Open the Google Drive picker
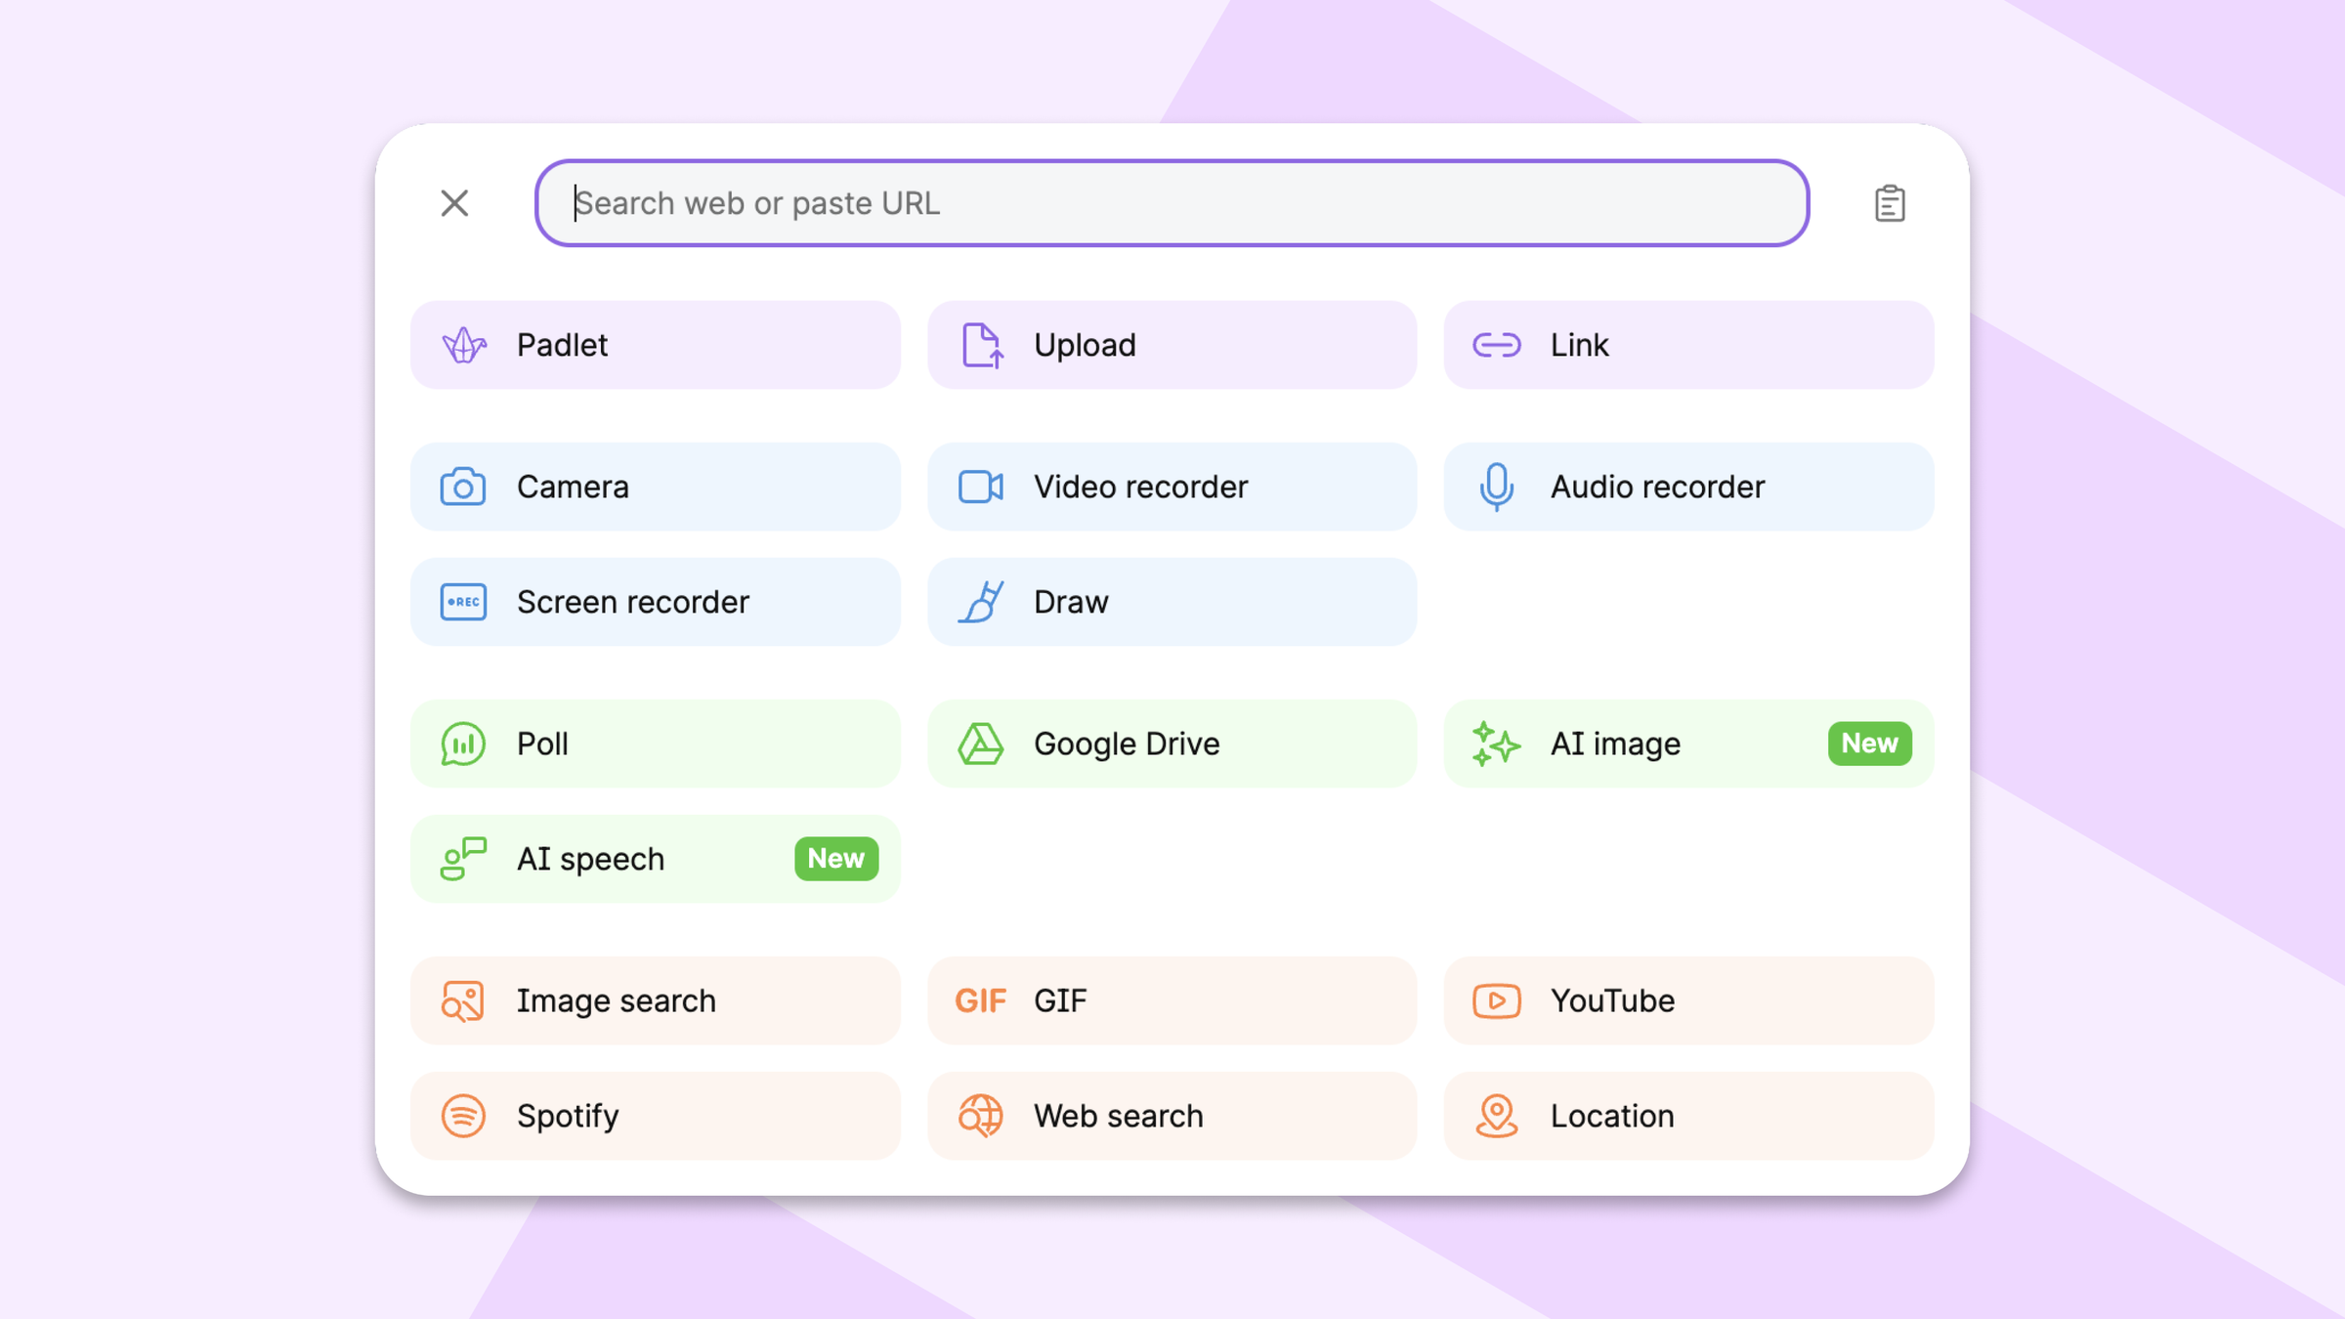This screenshot has width=2345, height=1319. pyautogui.click(x=1171, y=744)
